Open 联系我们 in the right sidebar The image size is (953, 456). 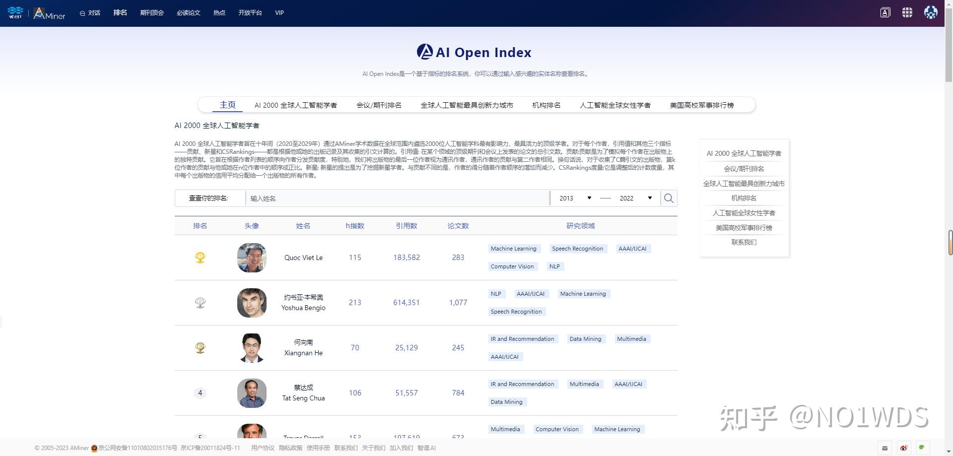tap(744, 242)
